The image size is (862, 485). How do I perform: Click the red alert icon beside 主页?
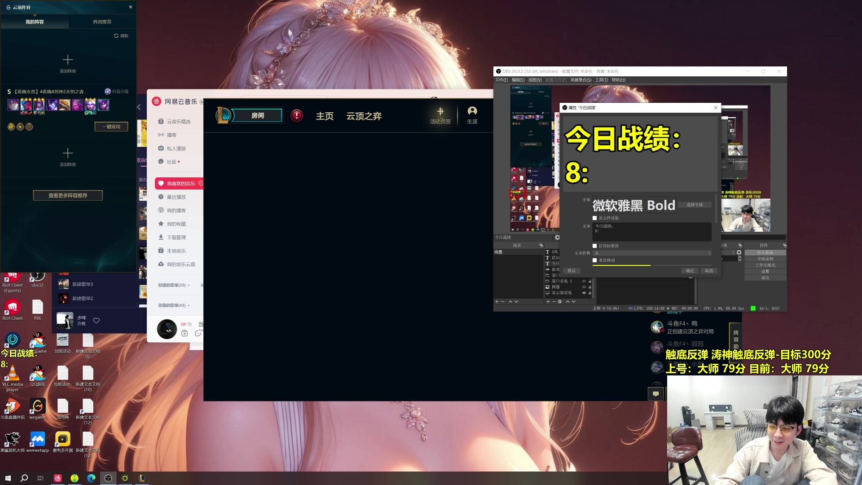coord(296,116)
